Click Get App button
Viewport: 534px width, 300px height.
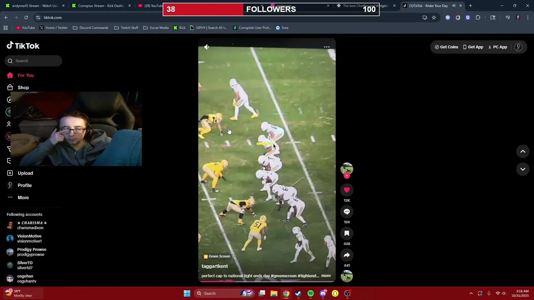point(473,47)
